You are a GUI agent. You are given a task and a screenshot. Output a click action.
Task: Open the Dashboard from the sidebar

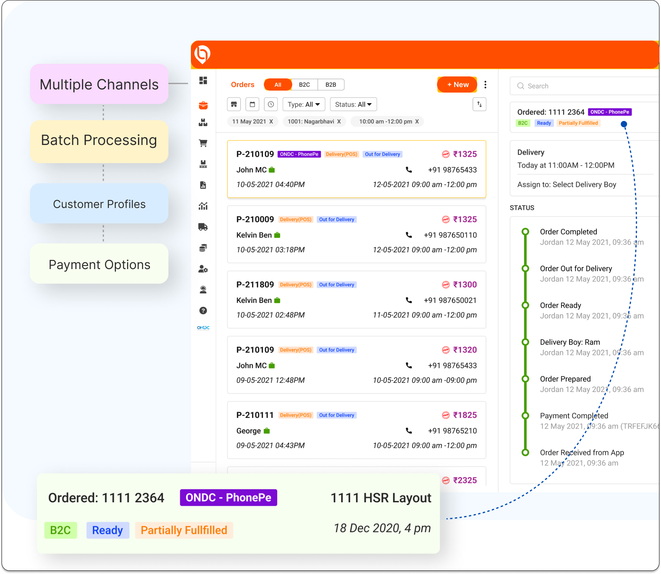tap(203, 80)
